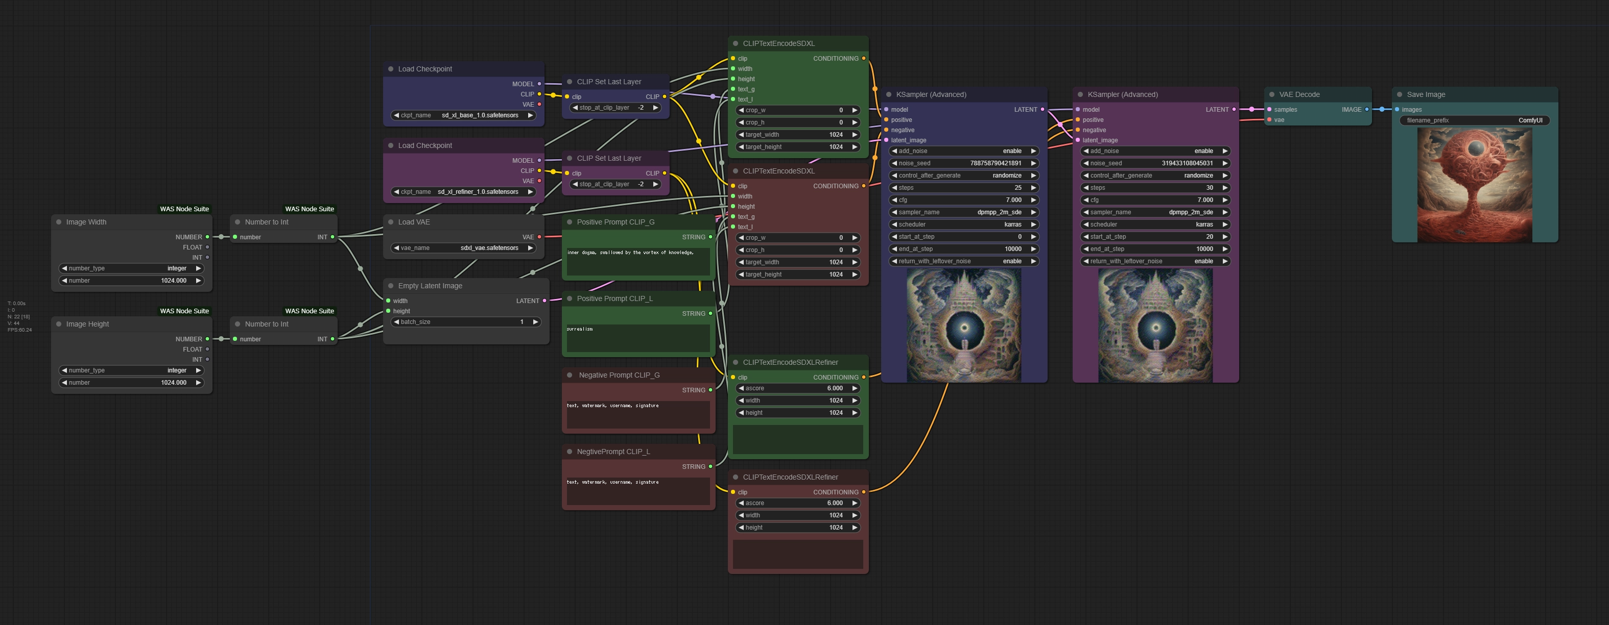Collapse the Empty Latent Image node title dot
The width and height of the screenshot is (1609, 625).
(390, 286)
